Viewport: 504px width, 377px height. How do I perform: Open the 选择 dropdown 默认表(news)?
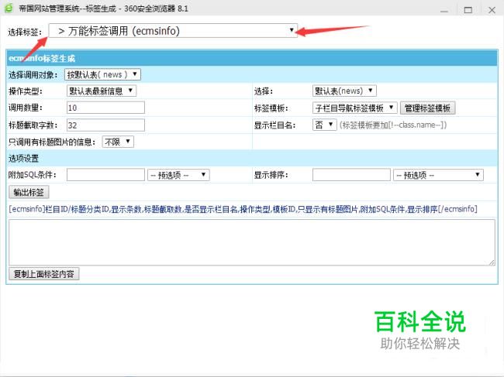[x=344, y=91]
